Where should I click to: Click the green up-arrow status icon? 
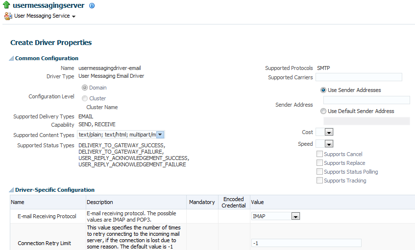(x=7, y=6)
